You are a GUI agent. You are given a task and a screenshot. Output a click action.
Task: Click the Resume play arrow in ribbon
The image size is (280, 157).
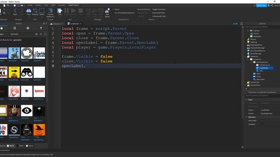tap(73, 10)
